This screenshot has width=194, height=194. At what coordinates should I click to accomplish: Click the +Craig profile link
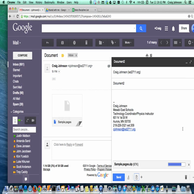(x=158, y=28)
